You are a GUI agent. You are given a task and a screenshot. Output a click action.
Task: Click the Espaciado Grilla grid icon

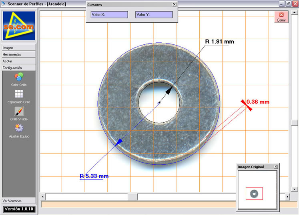(19, 94)
